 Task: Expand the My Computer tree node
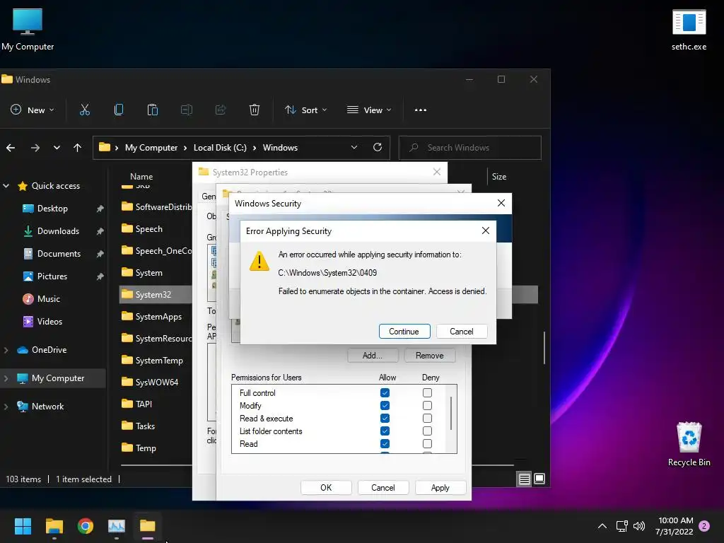(x=6, y=378)
